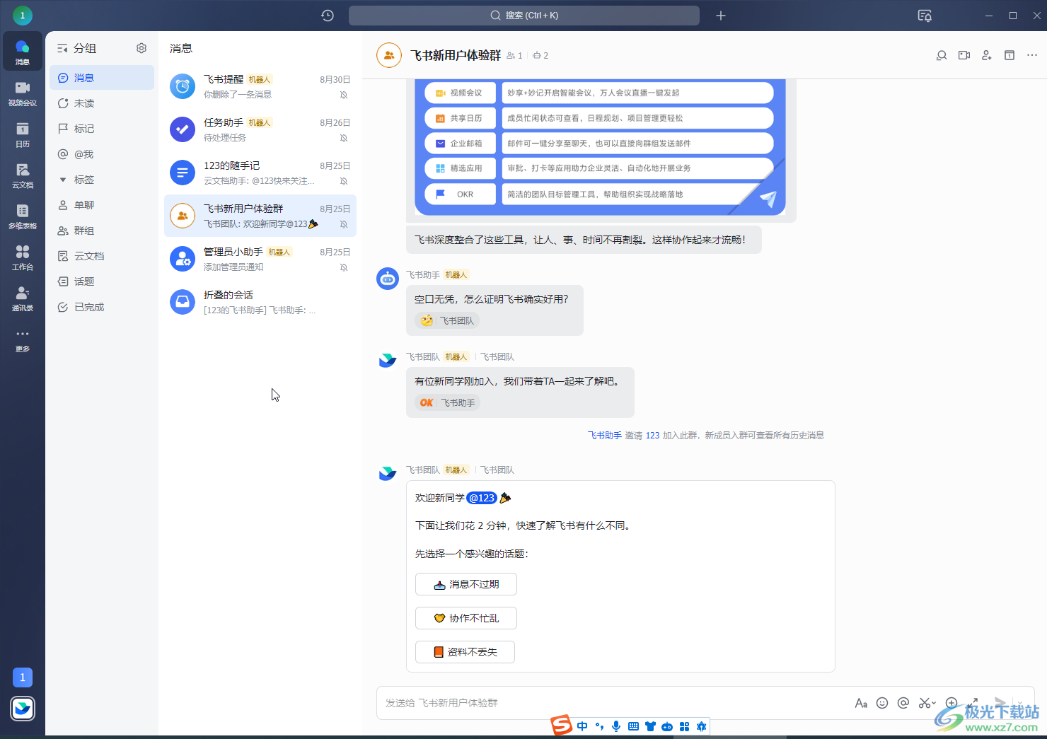
Task: Click the OK reaction by 飞书助手
Action: [x=447, y=402]
